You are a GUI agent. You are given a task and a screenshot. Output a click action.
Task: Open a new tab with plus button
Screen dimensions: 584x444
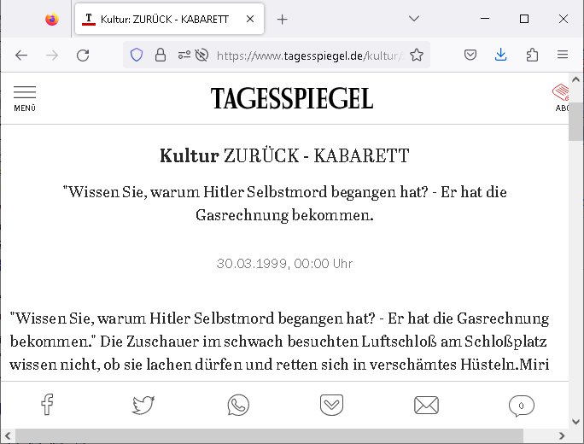point(283,20)
